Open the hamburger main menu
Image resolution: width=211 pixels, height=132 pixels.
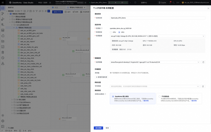click(3, 3)
